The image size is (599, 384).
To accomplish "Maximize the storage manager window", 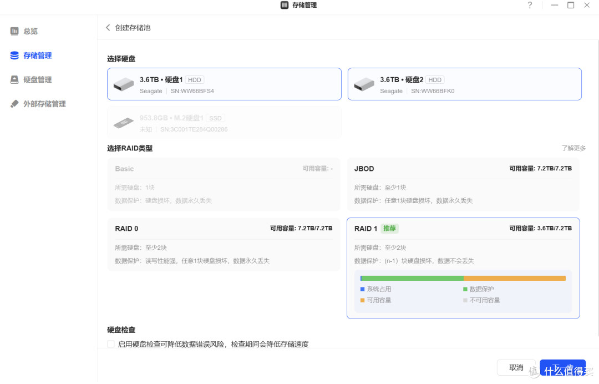I will [571, 5].
